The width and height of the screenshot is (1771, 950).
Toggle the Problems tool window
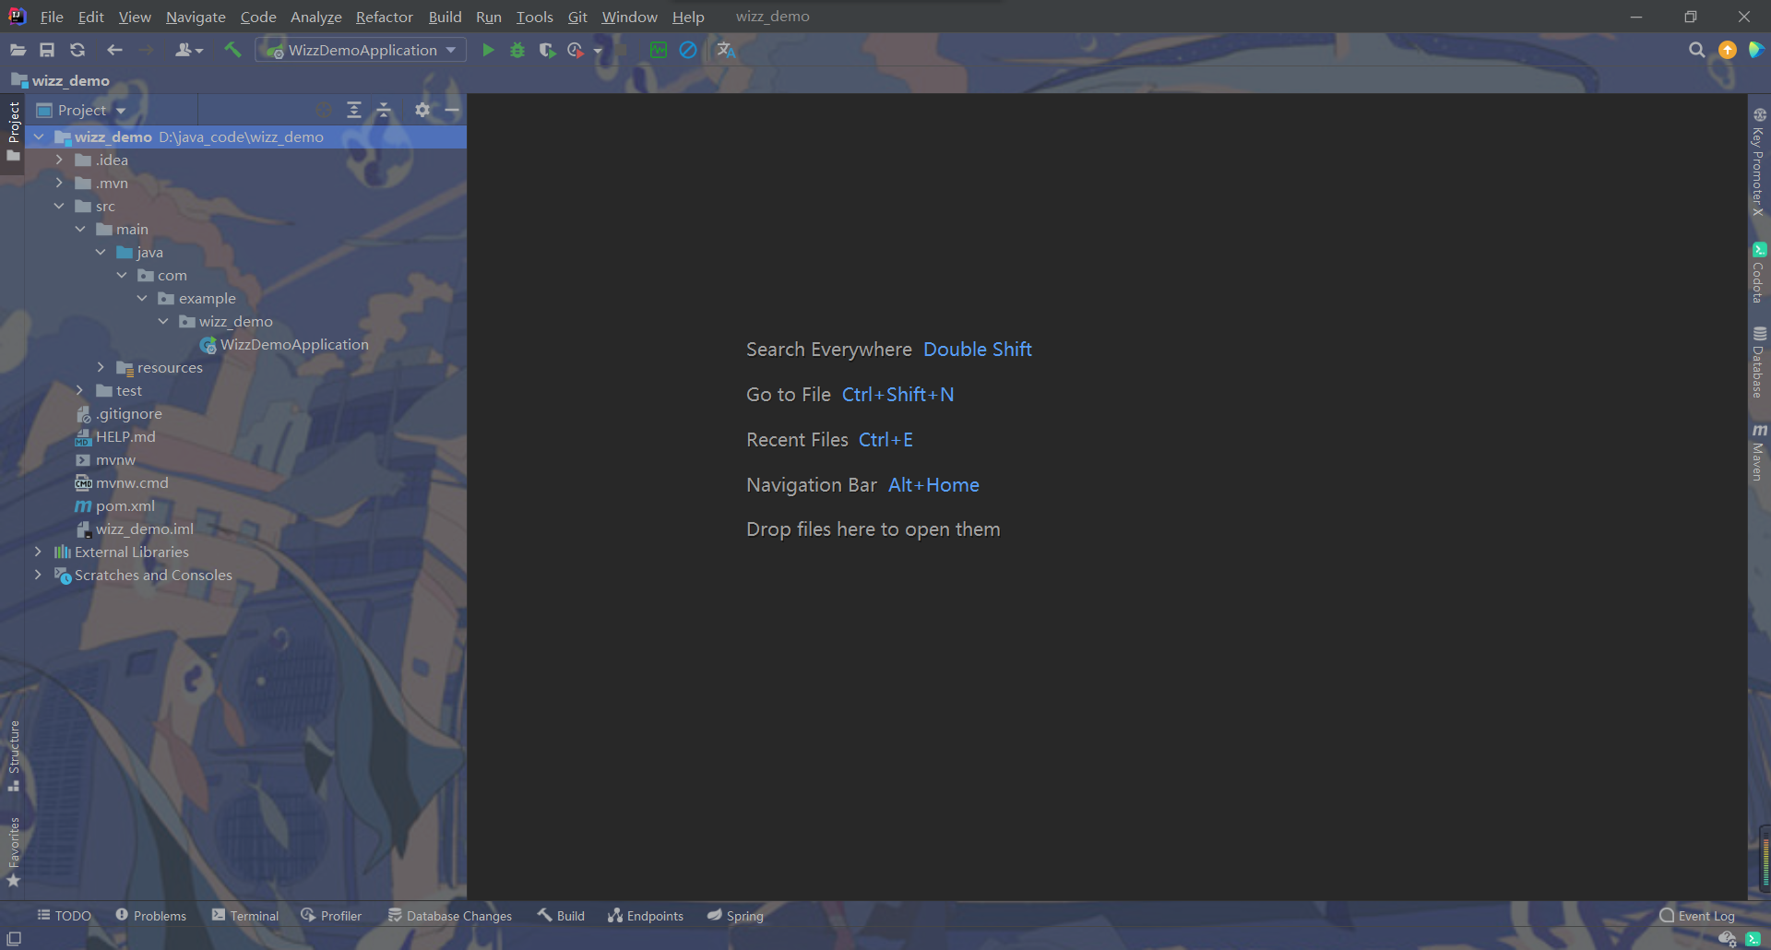150,916
